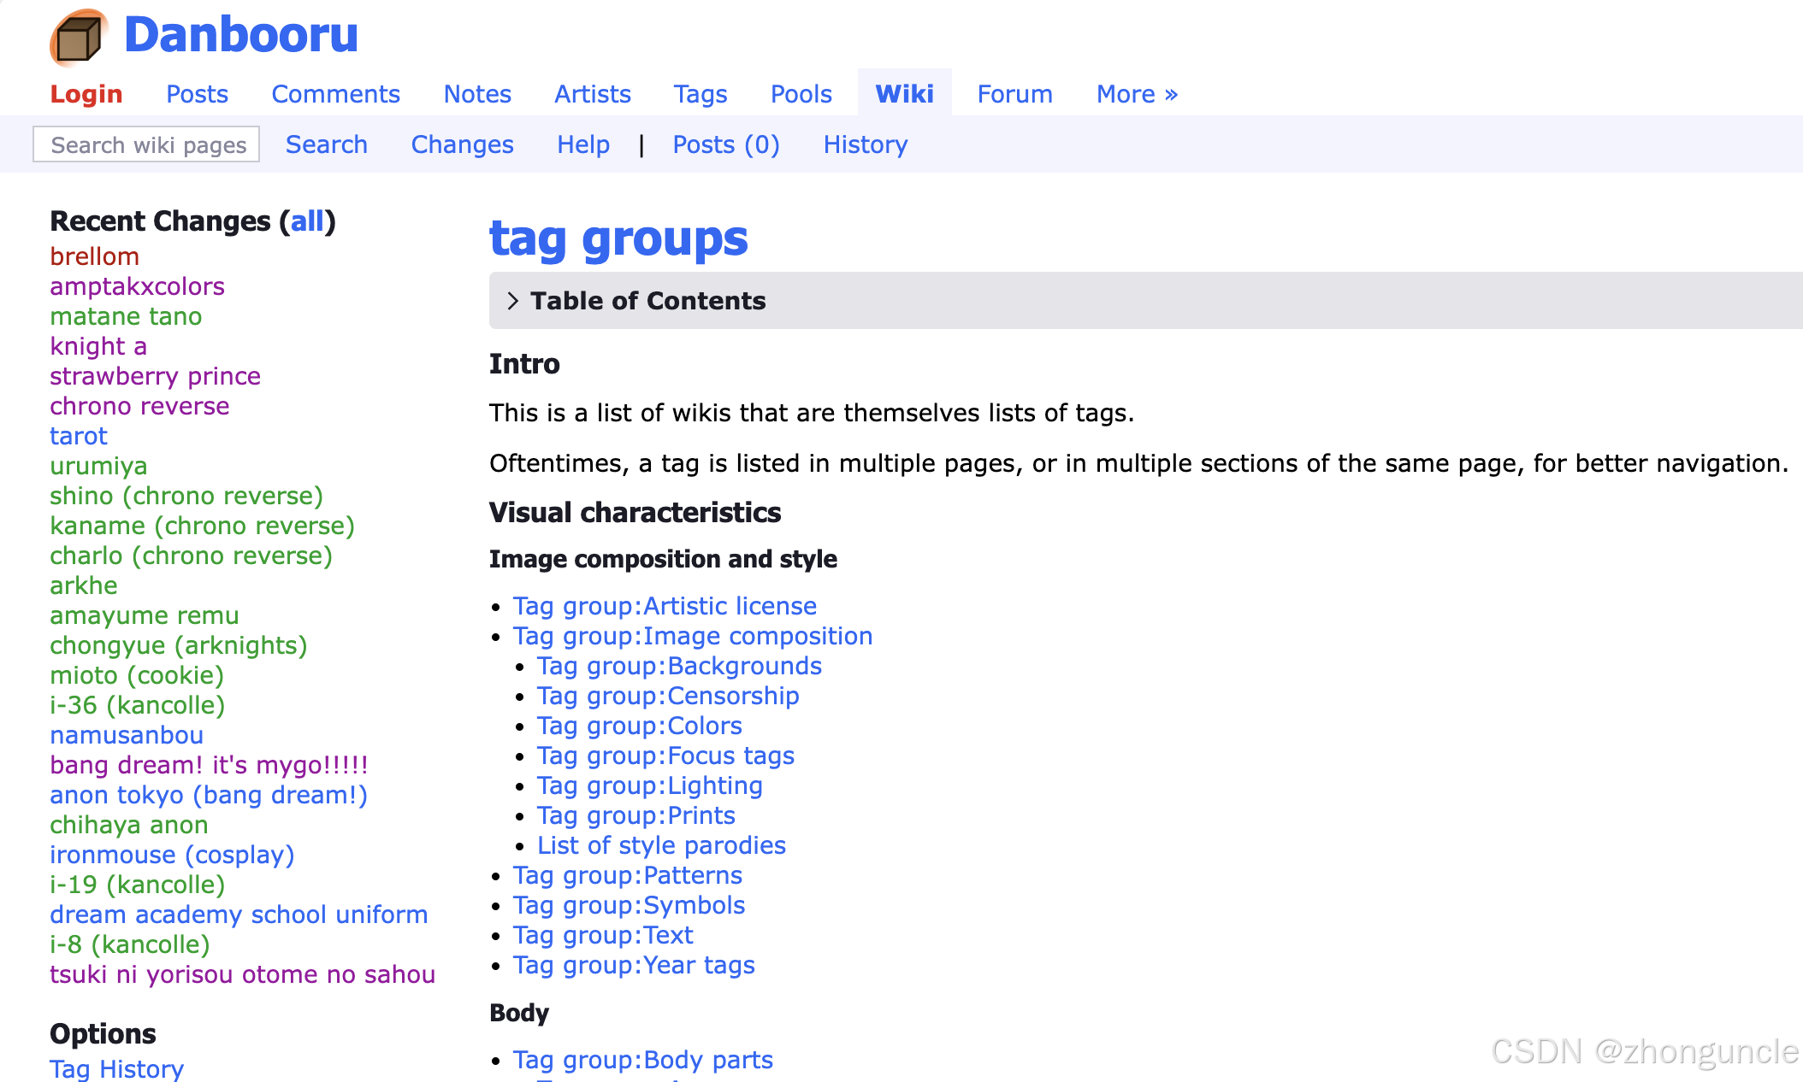Expand the Table of Contents
1803x1082 pixels.
coord(647,300)
